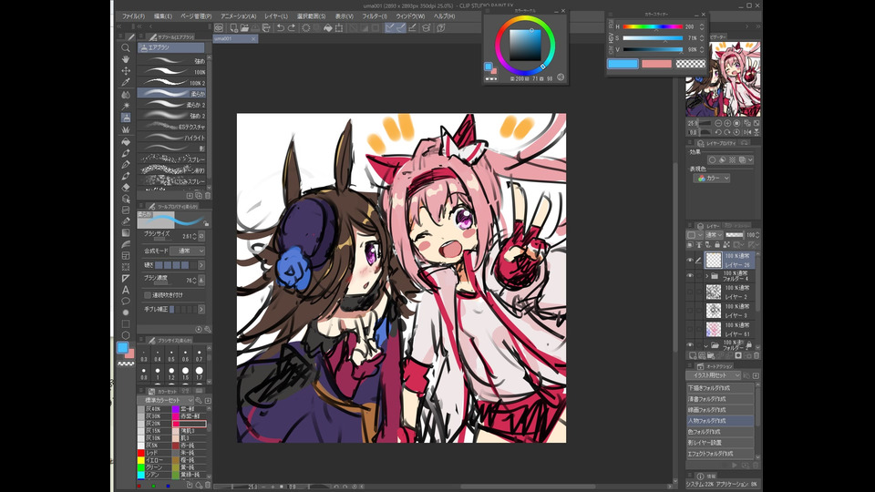Show layer 61 via visibility box
This screenshot has height=492, width=875.
[x=690, y=329]
